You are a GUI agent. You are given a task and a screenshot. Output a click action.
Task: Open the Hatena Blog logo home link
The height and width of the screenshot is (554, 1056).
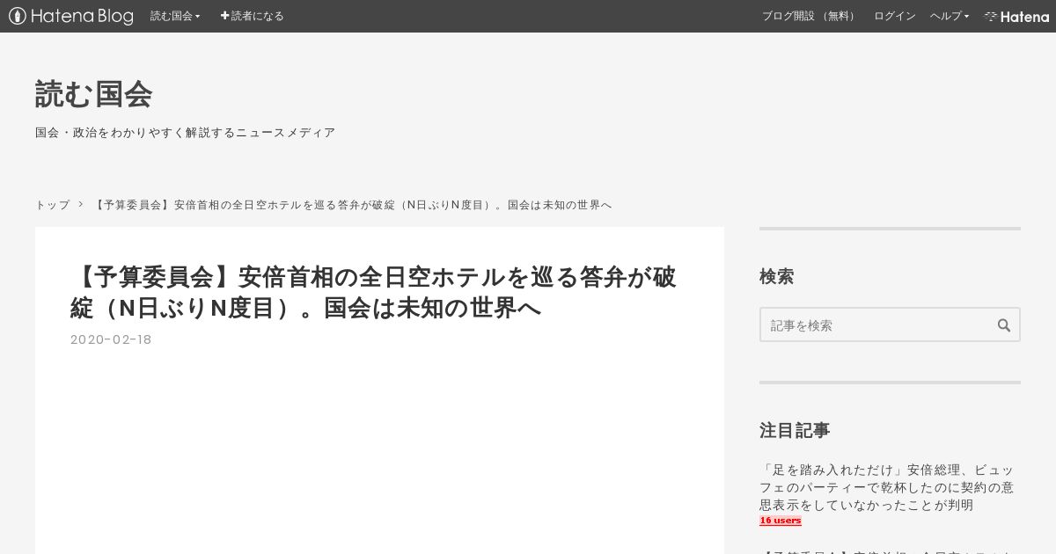click(71, 16)
